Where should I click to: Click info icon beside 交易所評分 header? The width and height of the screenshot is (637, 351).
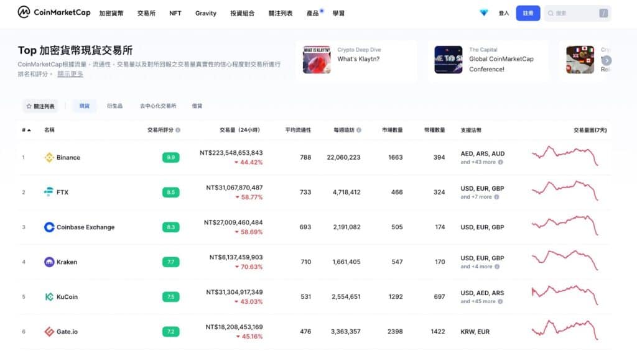178,130
